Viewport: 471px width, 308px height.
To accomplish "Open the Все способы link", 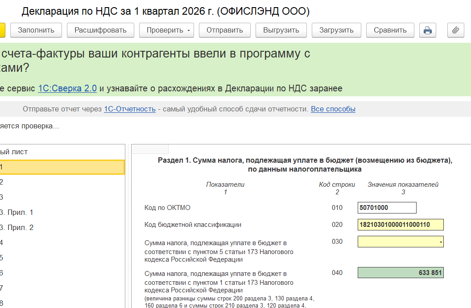I will click(333, 109).
